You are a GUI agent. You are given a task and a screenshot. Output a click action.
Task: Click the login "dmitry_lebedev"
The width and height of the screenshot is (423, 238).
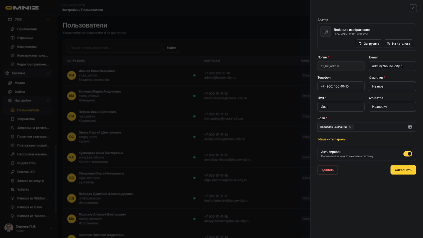(90, 198)
